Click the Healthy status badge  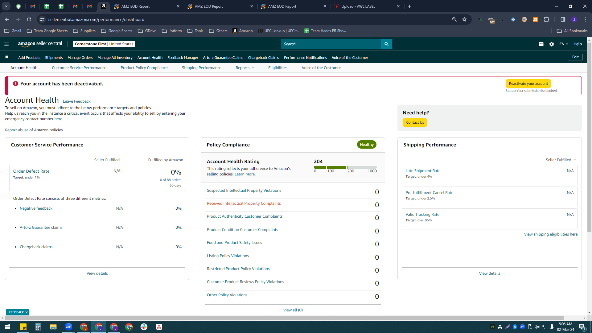(x=367, y=145)
